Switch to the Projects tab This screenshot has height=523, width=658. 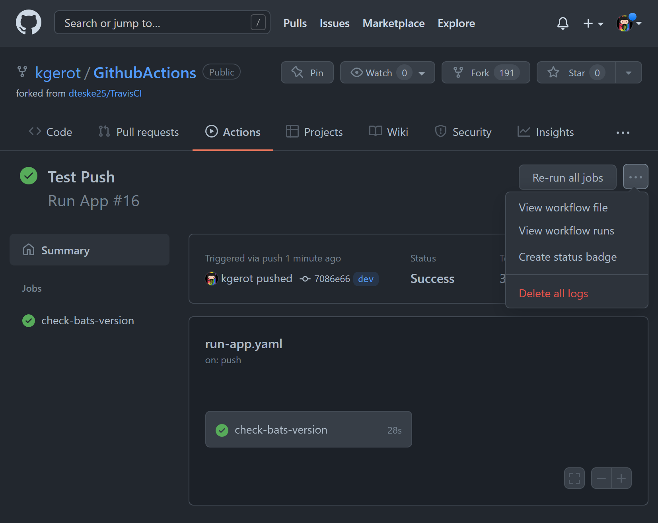314,132
